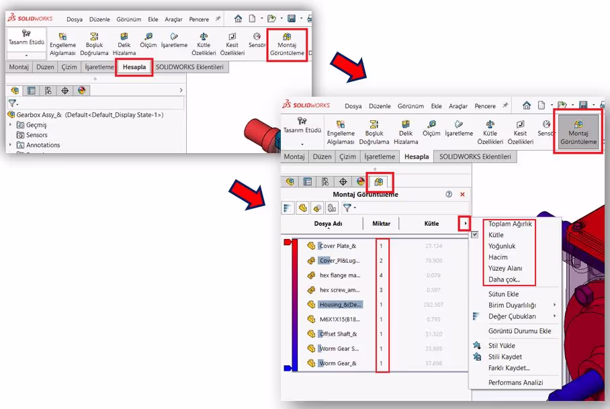Image resolution: width=610 pixels, height=409 pixels.
Task: Click Save icon in lower window
Action: coord(582,105)
